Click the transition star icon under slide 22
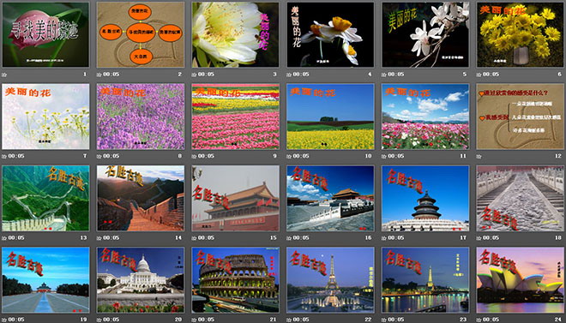Viewport: 566px width, 323px height. coord(289,320)
